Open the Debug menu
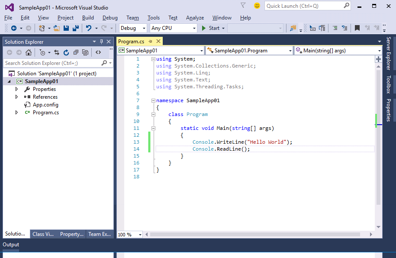Viewport: 396px width, 258px height. 110,18
